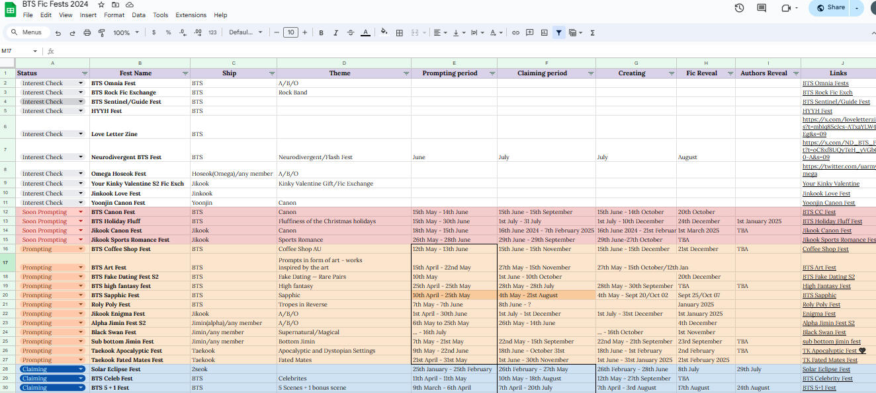Open the Format menu
Image resolution: width=876 pixels, height=393 pixels.
pyautogui.click(x=114, y=15)
